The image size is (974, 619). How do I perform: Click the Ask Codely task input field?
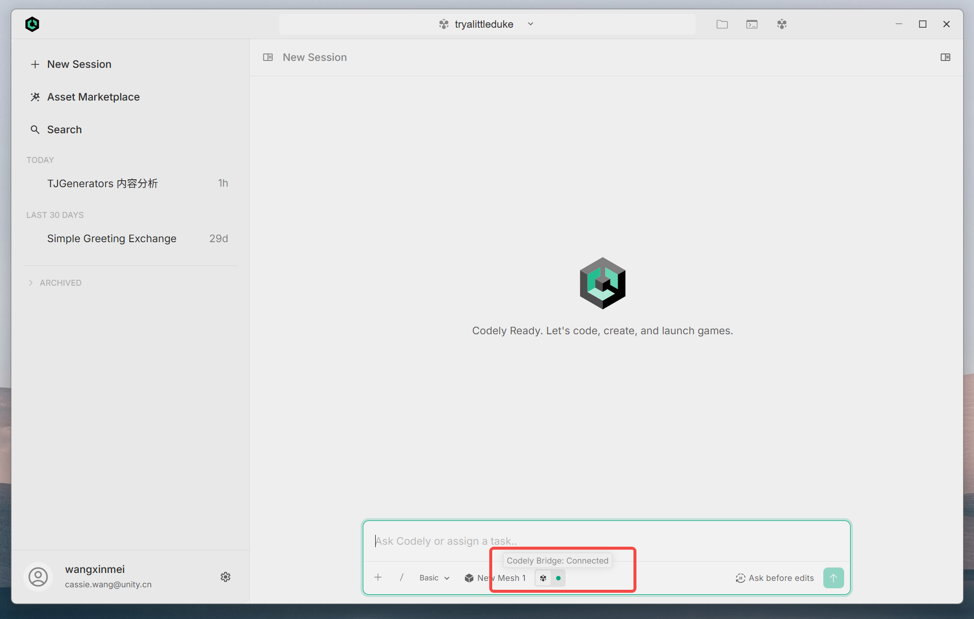click(x=607, y=541)
